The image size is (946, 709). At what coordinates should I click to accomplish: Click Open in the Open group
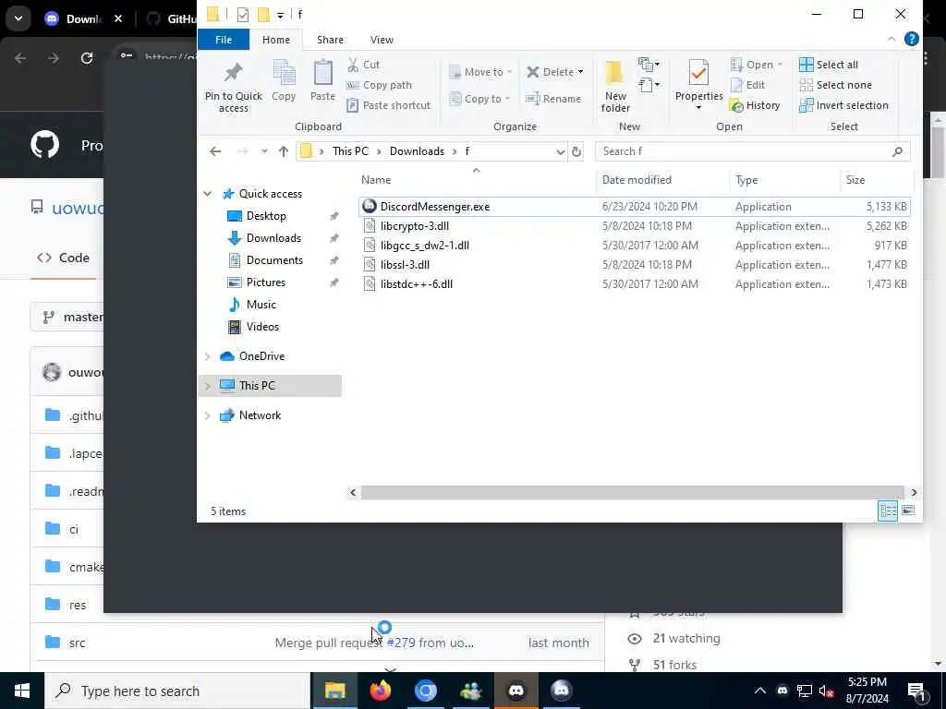pos(757,65)
